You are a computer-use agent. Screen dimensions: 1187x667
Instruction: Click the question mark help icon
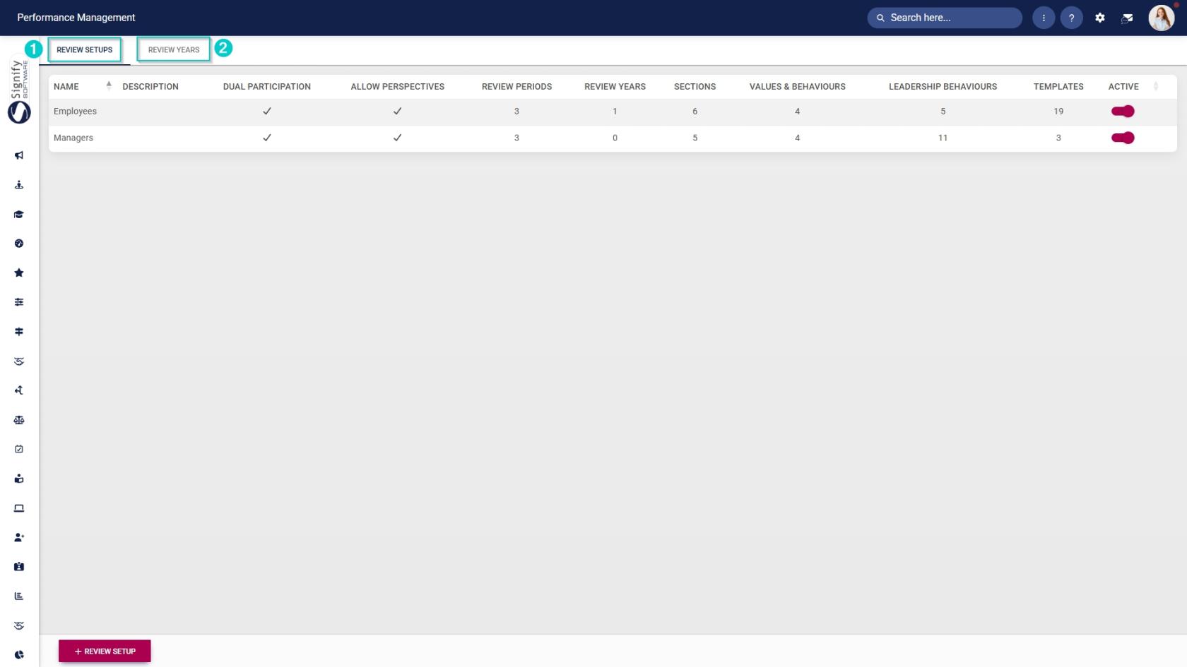coord(1071,18)
